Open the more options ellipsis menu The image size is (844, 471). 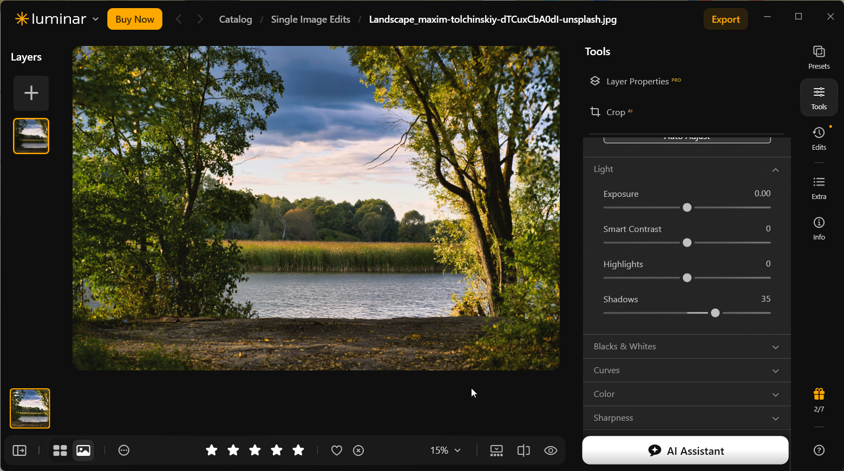[x=124, y=450]
